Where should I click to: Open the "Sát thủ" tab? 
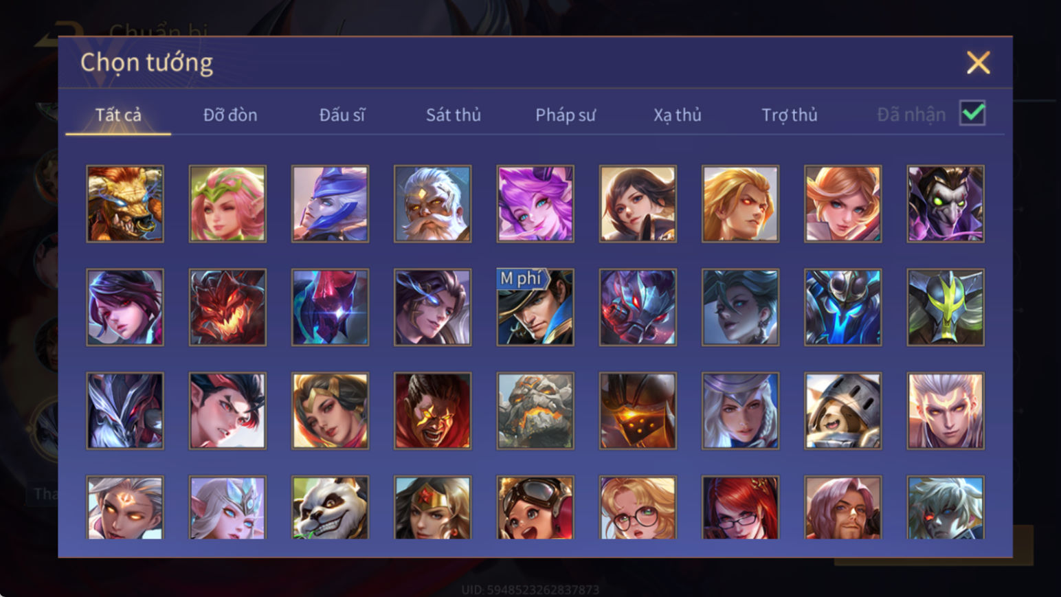click(454, 115)
